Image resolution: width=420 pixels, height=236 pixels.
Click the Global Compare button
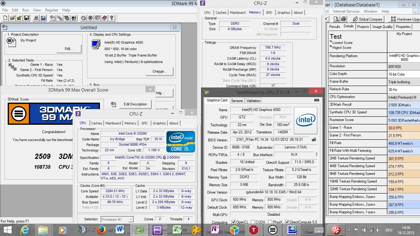367,19
